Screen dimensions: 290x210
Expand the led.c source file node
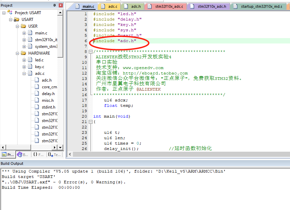[x=24, y=60]
